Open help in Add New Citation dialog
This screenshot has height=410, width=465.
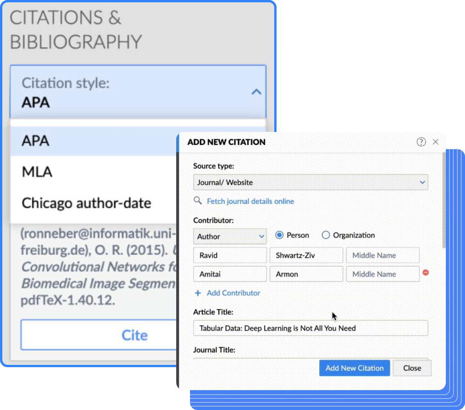(x=421, y=142)
